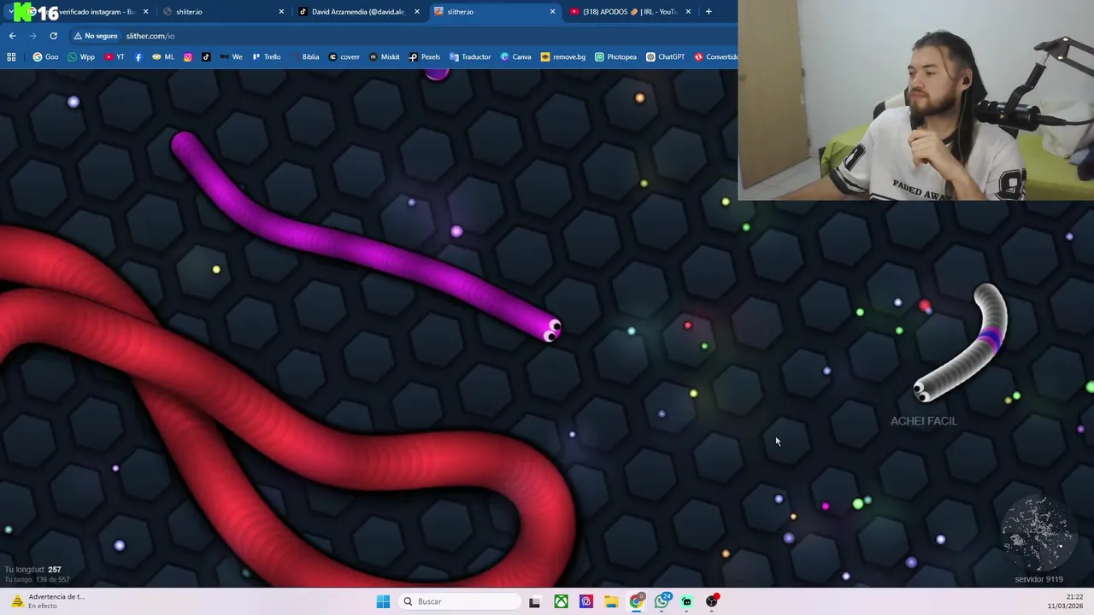The width and height of the screenshot is (1094, 615).
Task: Open File Explorer from the taskbar
Action: pyautogui.click(x=611, y=601)
